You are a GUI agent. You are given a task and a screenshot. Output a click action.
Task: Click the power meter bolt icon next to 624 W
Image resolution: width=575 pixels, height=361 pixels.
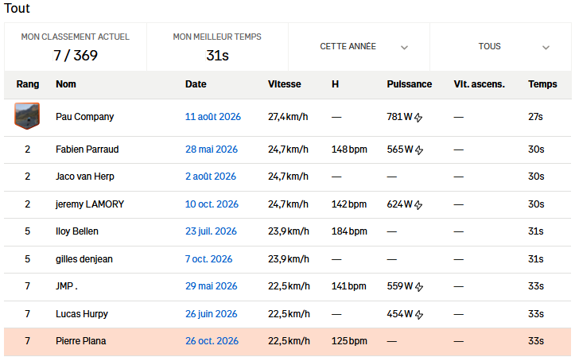418,205
